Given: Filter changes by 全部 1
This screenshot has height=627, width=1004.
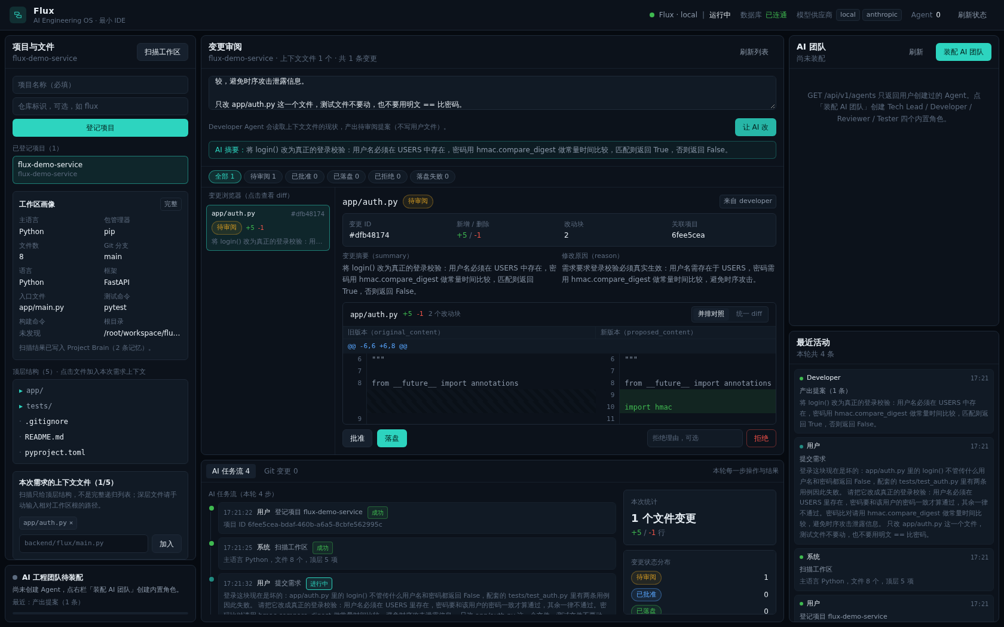Looking at the screenshot, I should [x=225, y=177].
